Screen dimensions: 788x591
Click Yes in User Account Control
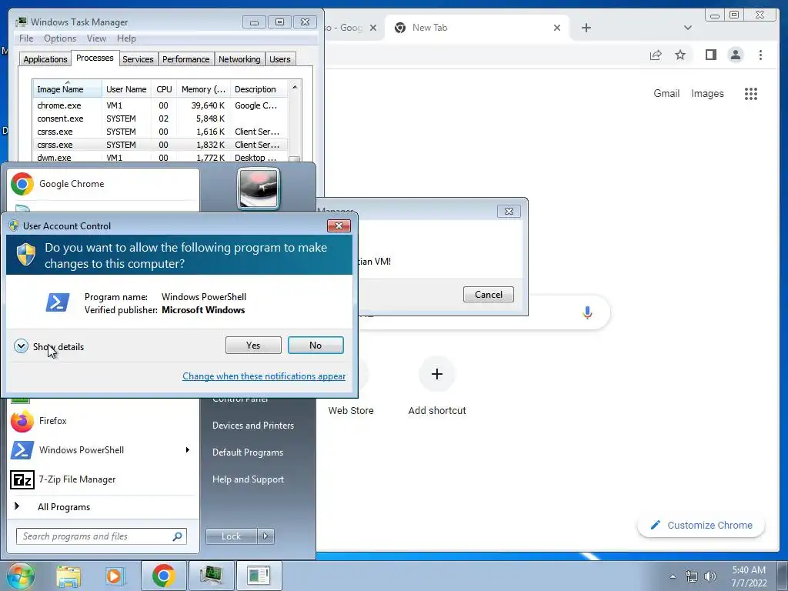[x=253, y=346]
